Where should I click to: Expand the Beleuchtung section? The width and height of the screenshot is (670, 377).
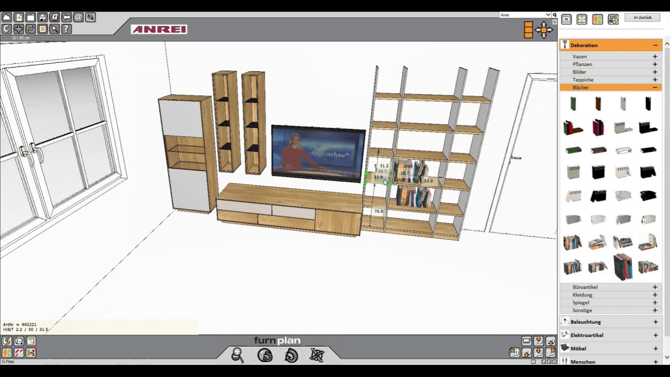pyautogui.click(x=655, y=322)
